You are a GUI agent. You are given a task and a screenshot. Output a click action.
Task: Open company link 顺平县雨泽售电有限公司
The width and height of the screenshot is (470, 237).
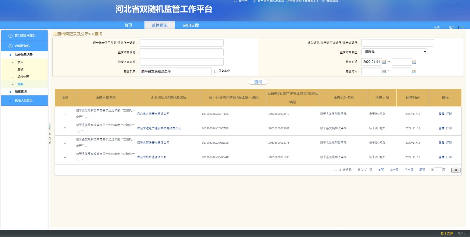pyautogui.click(x=153, y=143)
